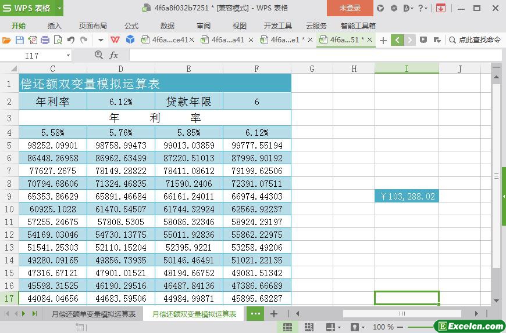Viewport: 506px width, 333px height.
Task: Click the Undo arrow icon
Action: tap(71, 40)
